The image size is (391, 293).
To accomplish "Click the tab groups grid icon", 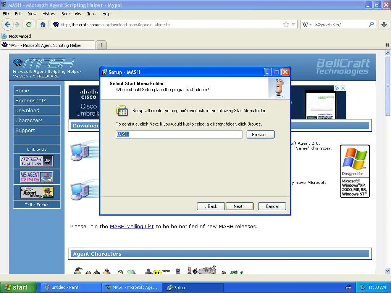I will point(387,45).
